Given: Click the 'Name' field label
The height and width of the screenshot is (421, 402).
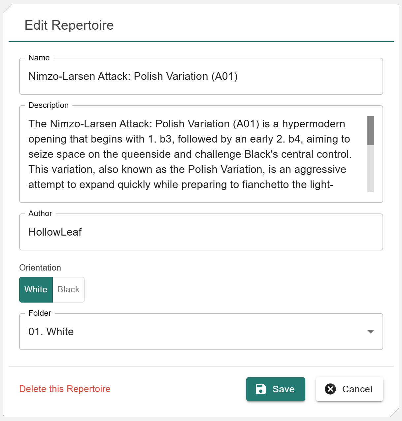Looking at the screenshot, I should coord(39,58).
